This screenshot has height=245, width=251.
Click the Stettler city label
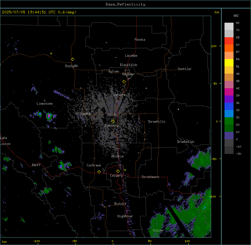coord(184,69)
